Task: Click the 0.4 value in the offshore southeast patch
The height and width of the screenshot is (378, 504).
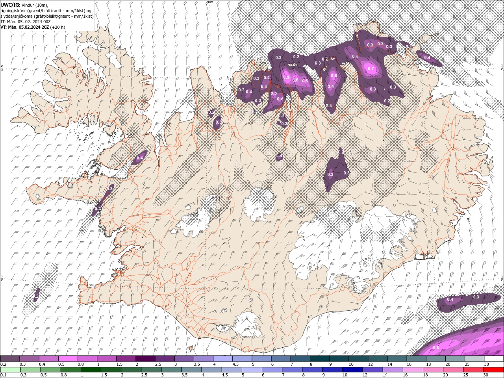Action: click(x=450, y=300)
